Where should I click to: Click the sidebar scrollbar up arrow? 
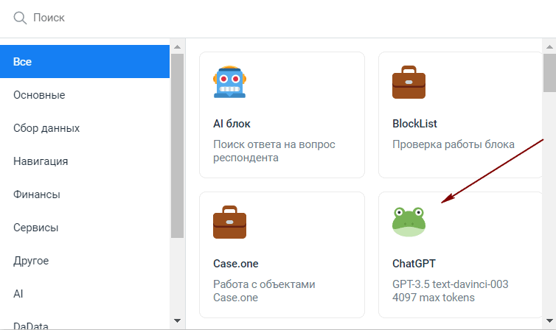point(177,46)
